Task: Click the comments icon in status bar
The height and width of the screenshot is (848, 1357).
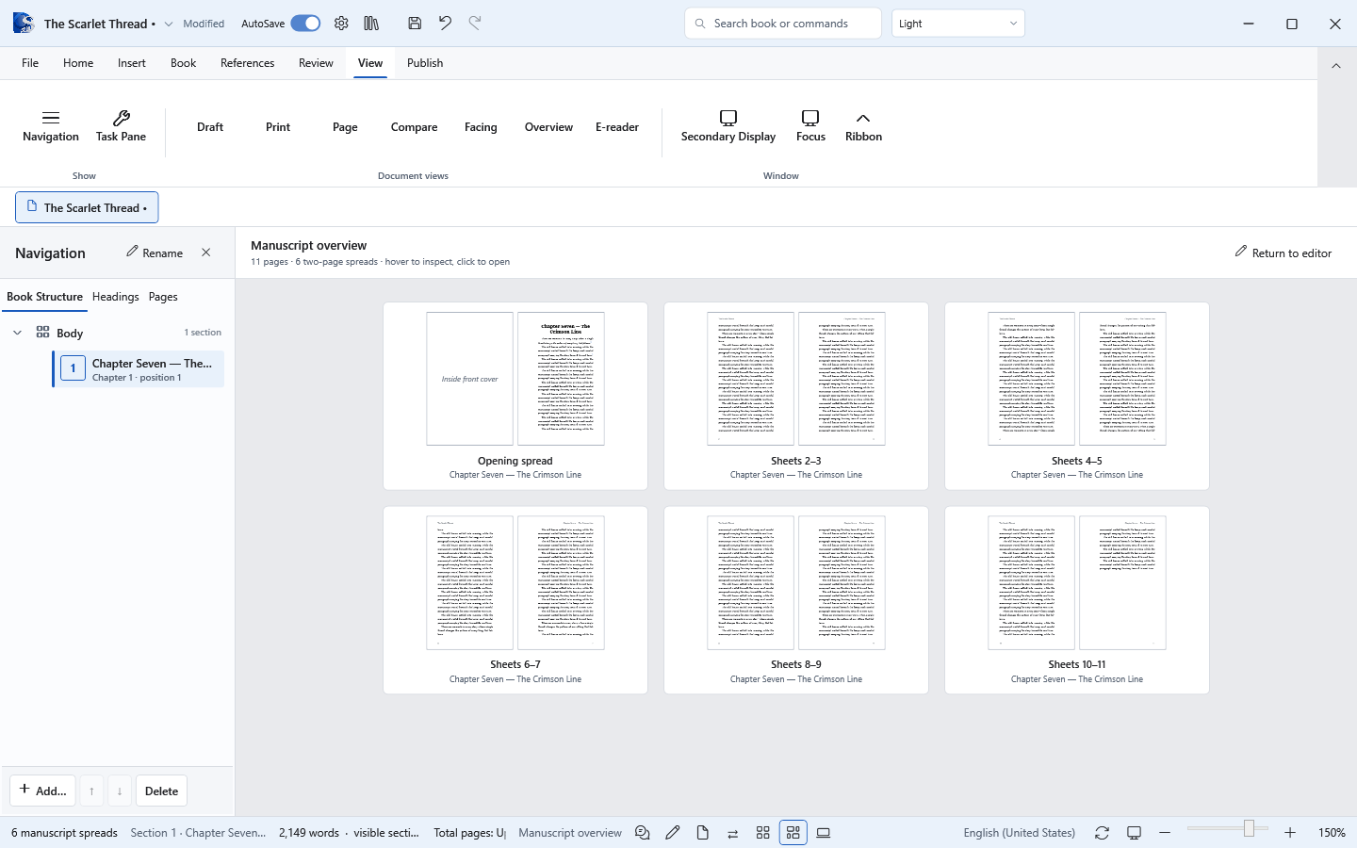Action: pyautogui.click(x=643, y=833)
